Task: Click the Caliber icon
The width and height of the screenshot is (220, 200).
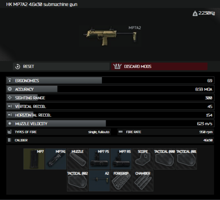Action: point(9,140)
